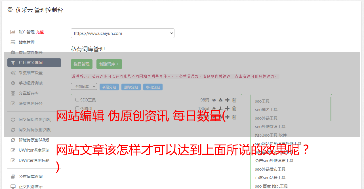Open 同义词伪原创[2版] menu item
This screenshot has height=189, width=364.
pyautogui.click(x=35, y=130)
